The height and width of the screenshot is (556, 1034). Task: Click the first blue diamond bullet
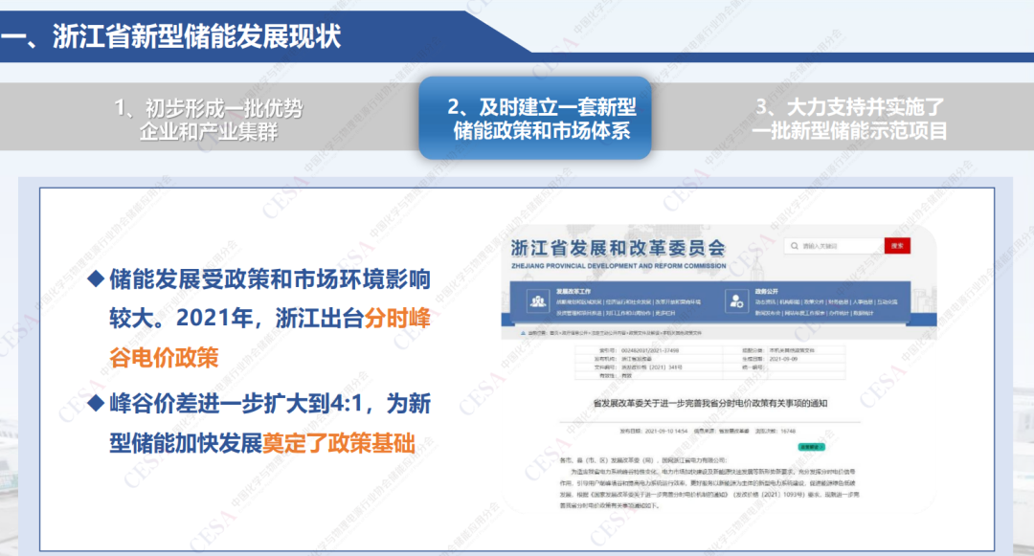pos(95,279)
